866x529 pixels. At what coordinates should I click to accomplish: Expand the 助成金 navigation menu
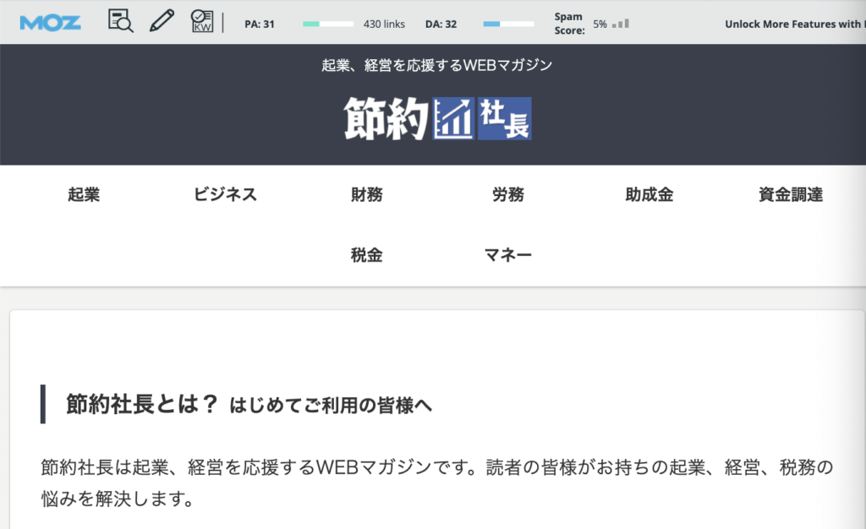click(x=648, y=194)
